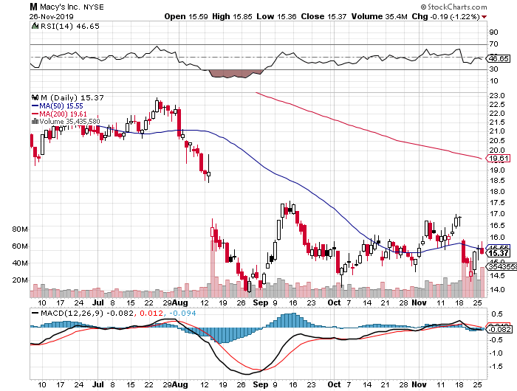Click the 40M volume axis label

(x=20, y=263)
